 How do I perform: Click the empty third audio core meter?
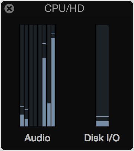pyautogui.click(x=31, y=75)
